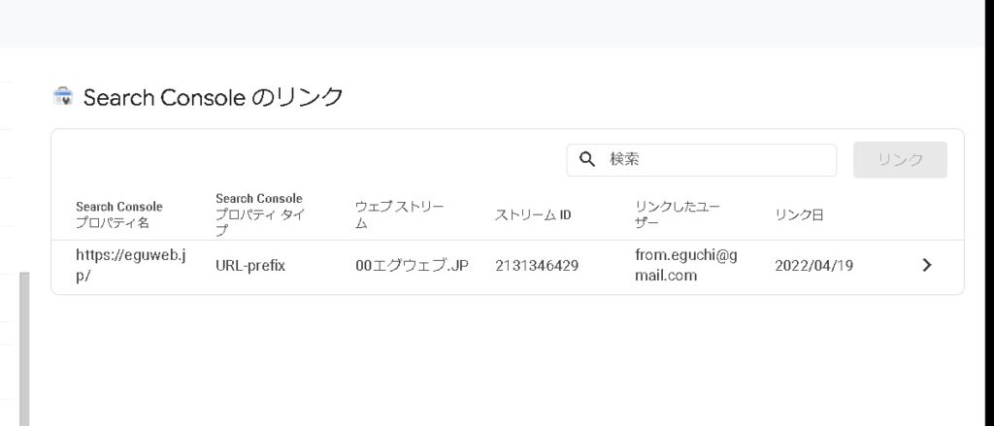Click the from.eguchi@gmail.com user cell
This screenshot has height=426, width=994.
click(x=685, y=265)
